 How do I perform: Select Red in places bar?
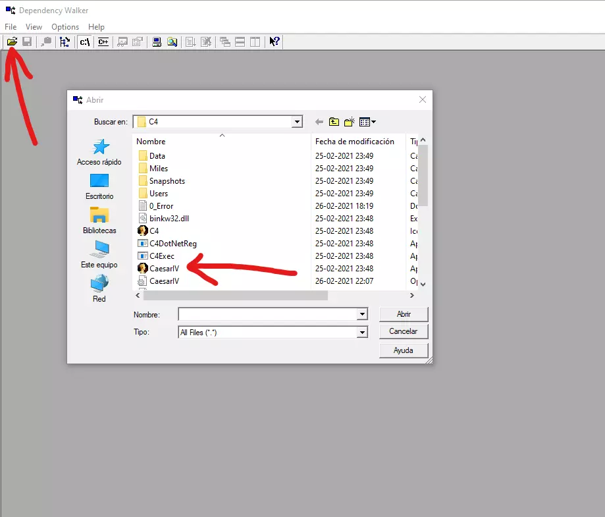(99, 289)
